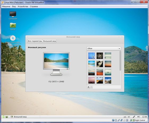Choose the dusk lake and mountains wallpaper
Viewport: 149px width, 123px height.
[x=91, y=72]
